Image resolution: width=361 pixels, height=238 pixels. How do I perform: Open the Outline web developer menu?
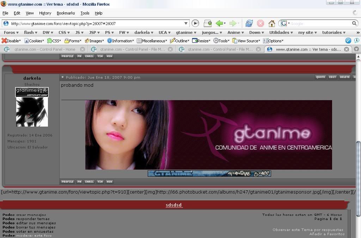[x=179, y=41]
